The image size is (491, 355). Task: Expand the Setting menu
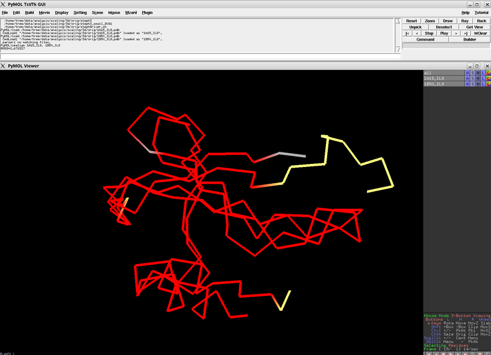coord(80,12)
